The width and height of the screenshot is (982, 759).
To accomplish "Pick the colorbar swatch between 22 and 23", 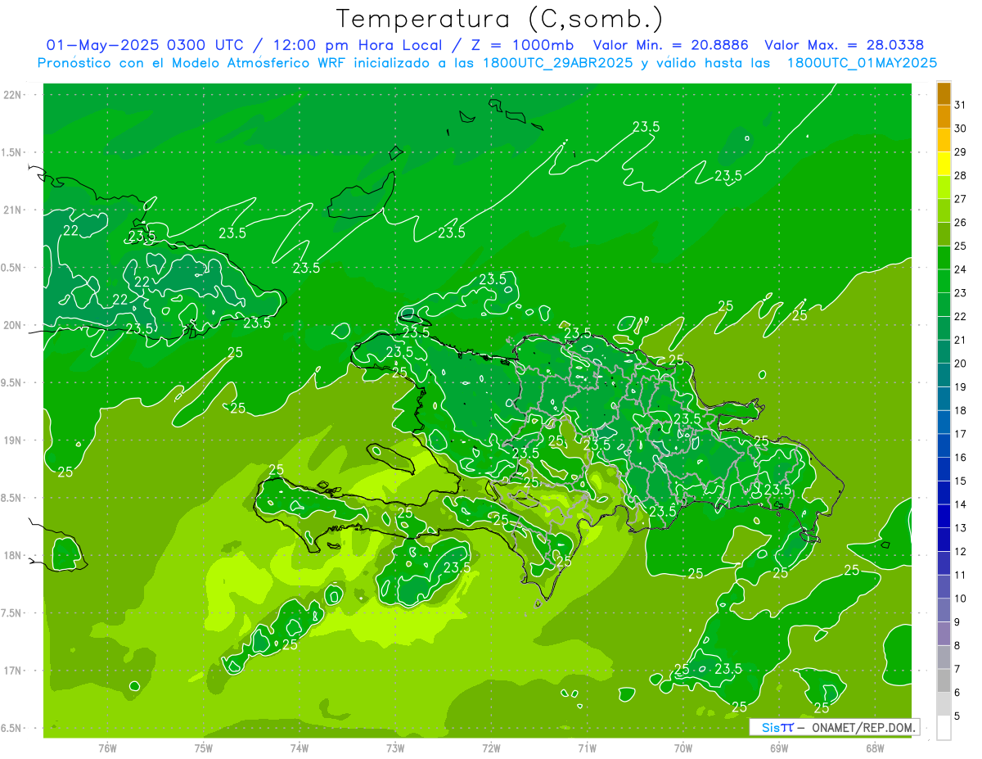I will pyautogui.click(x=944, y=305).
